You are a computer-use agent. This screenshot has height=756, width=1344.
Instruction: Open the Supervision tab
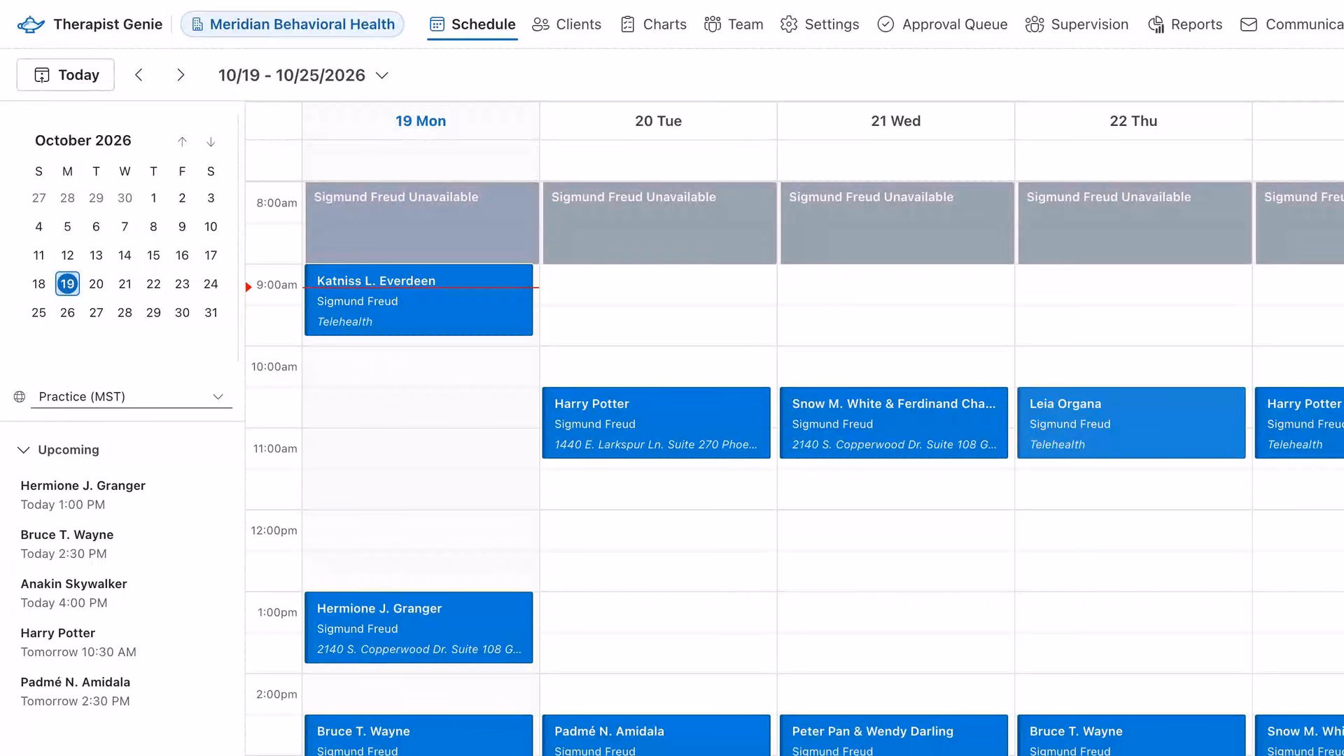pyautogui.click(x=1077, y=24)
